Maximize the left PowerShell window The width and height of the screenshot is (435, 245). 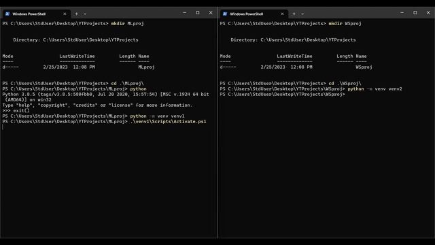[x=198, y=13]
